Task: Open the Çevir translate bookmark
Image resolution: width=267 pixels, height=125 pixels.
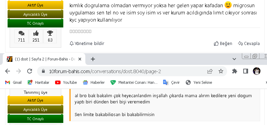Action: pos(171,82)
